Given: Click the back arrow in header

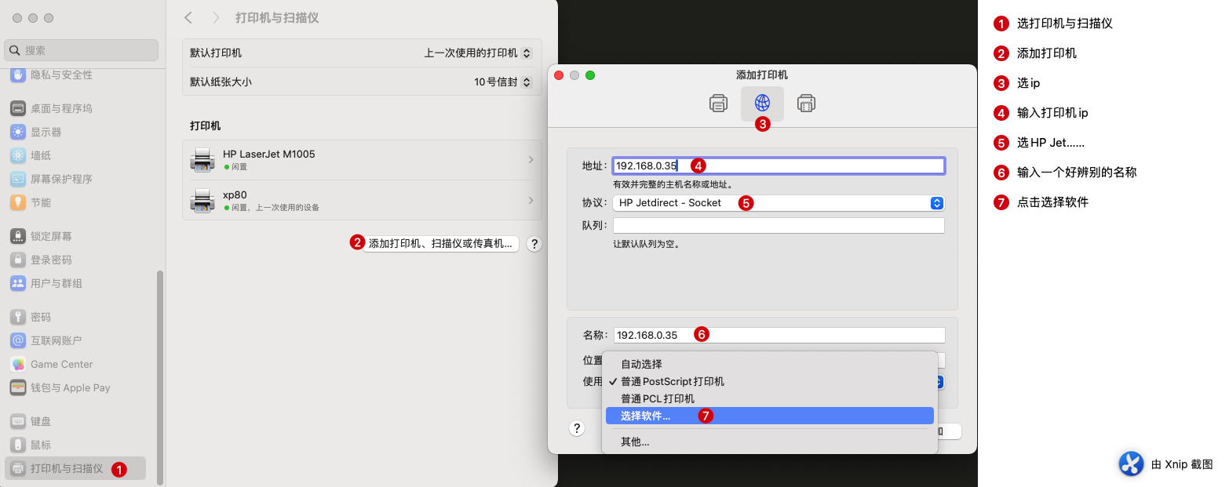Looking at the screenshot, I should click(x=188, y=17).
